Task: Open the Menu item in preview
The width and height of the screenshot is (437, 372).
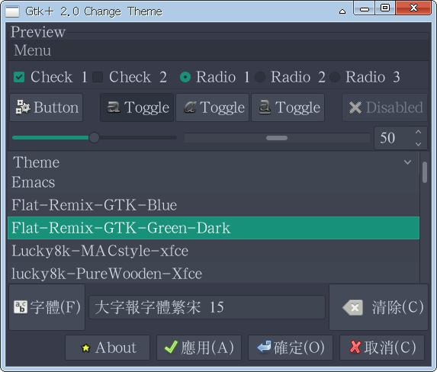Action: tap(32, 50)
